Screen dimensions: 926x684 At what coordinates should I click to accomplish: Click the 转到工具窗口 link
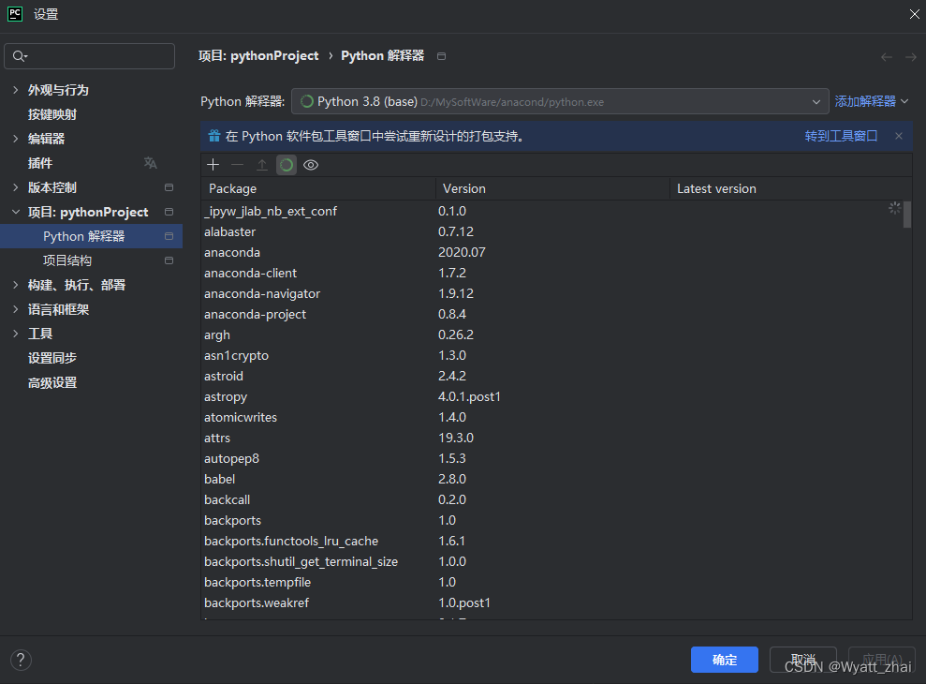[841, 136]
